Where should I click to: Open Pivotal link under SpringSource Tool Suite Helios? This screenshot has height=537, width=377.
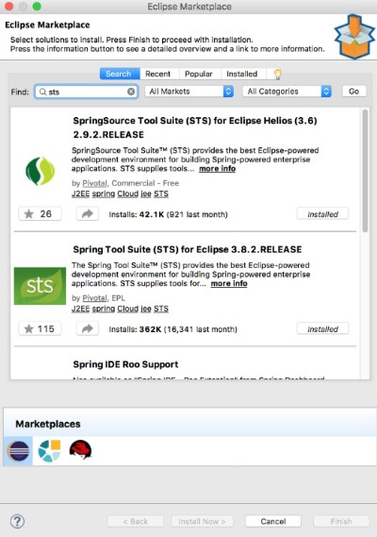pos(95,183)
